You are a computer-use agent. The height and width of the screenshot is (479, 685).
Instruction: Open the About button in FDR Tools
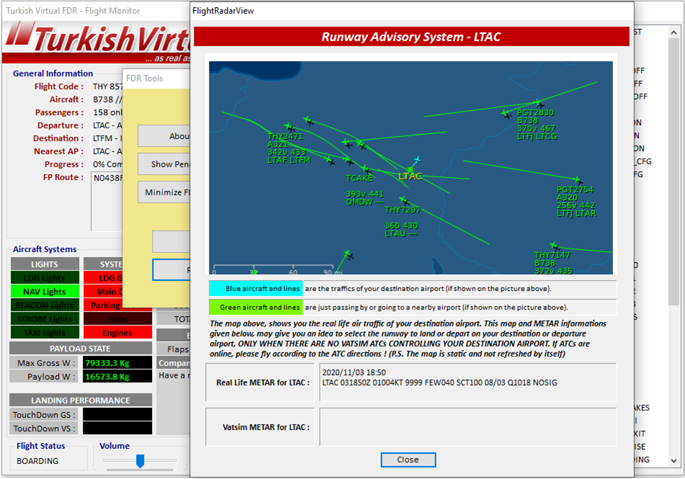164,136
